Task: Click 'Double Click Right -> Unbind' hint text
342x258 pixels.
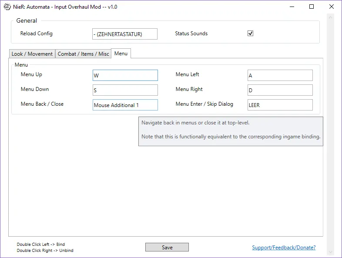Action: 45,250
